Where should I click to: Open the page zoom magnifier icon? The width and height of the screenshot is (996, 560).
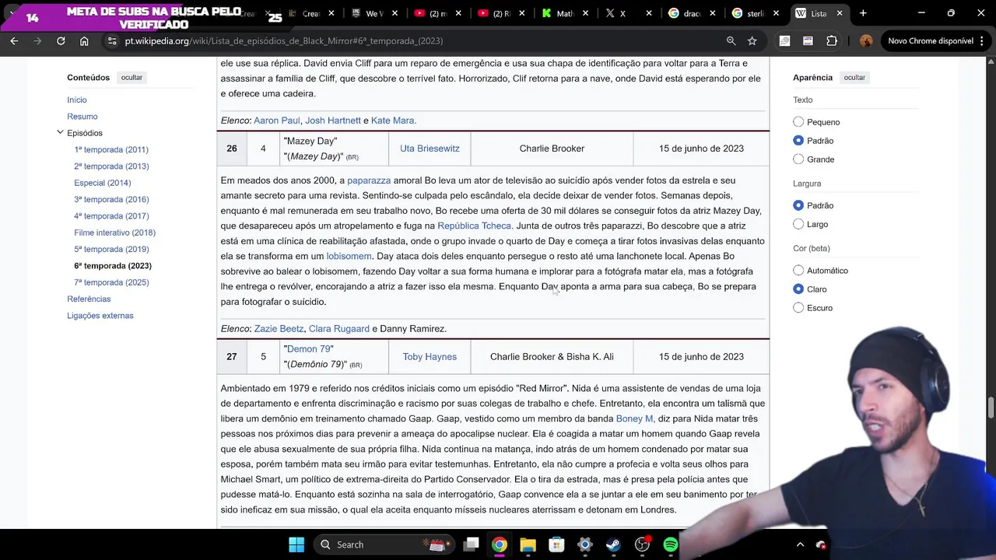[x=731, y=40]
